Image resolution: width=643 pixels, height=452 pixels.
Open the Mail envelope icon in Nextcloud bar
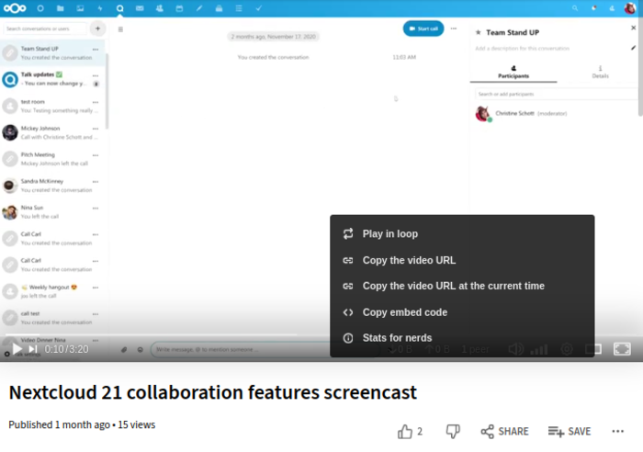tap(140, 8)
